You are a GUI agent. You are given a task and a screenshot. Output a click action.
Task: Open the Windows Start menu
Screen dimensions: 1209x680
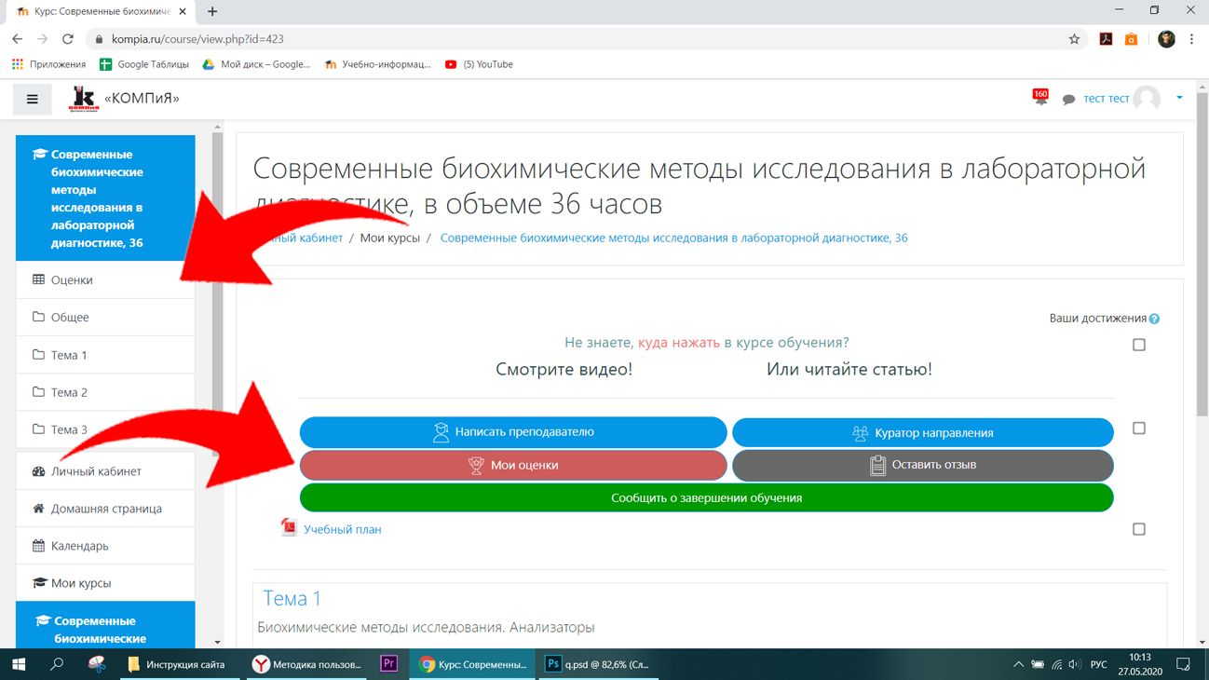pyautogui.click(x=19, y=664)
